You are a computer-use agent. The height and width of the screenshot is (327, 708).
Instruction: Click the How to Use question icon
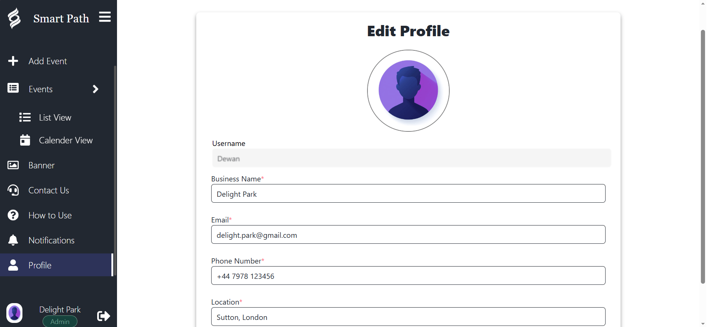(13, 215)
